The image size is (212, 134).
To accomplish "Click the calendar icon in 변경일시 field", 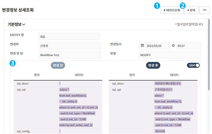I will [142, 46].
